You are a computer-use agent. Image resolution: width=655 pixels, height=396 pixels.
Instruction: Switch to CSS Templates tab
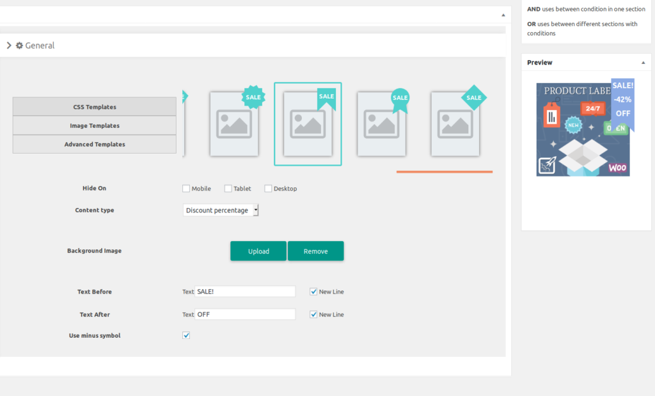pyautogui.click(x=94, y=107)
